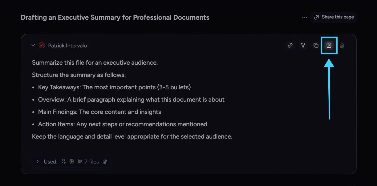Click the Used label text
The image size is (377, 186).
point(51,161)
